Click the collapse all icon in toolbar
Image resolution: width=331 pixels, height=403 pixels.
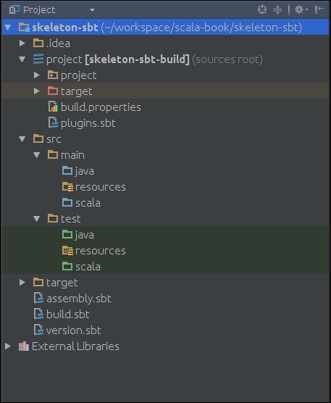(x=277, y=9)
